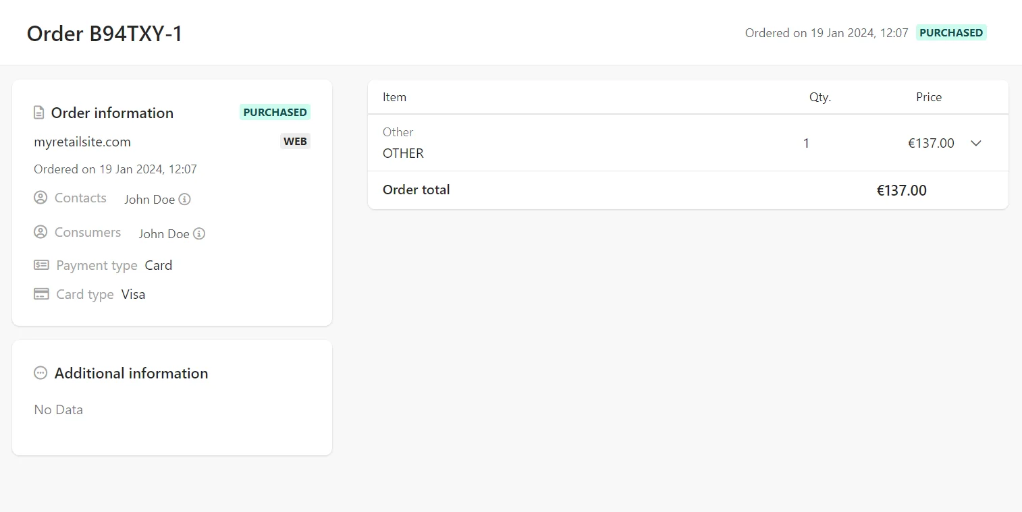
Task: Click the Visa card type value
Action: pyautogui.click(x=133, y=294)
